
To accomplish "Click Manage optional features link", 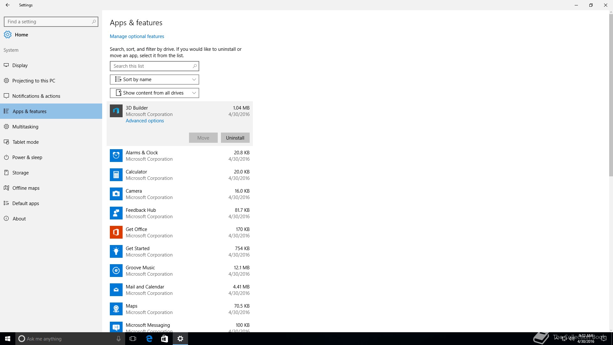I will pos(137,36).
